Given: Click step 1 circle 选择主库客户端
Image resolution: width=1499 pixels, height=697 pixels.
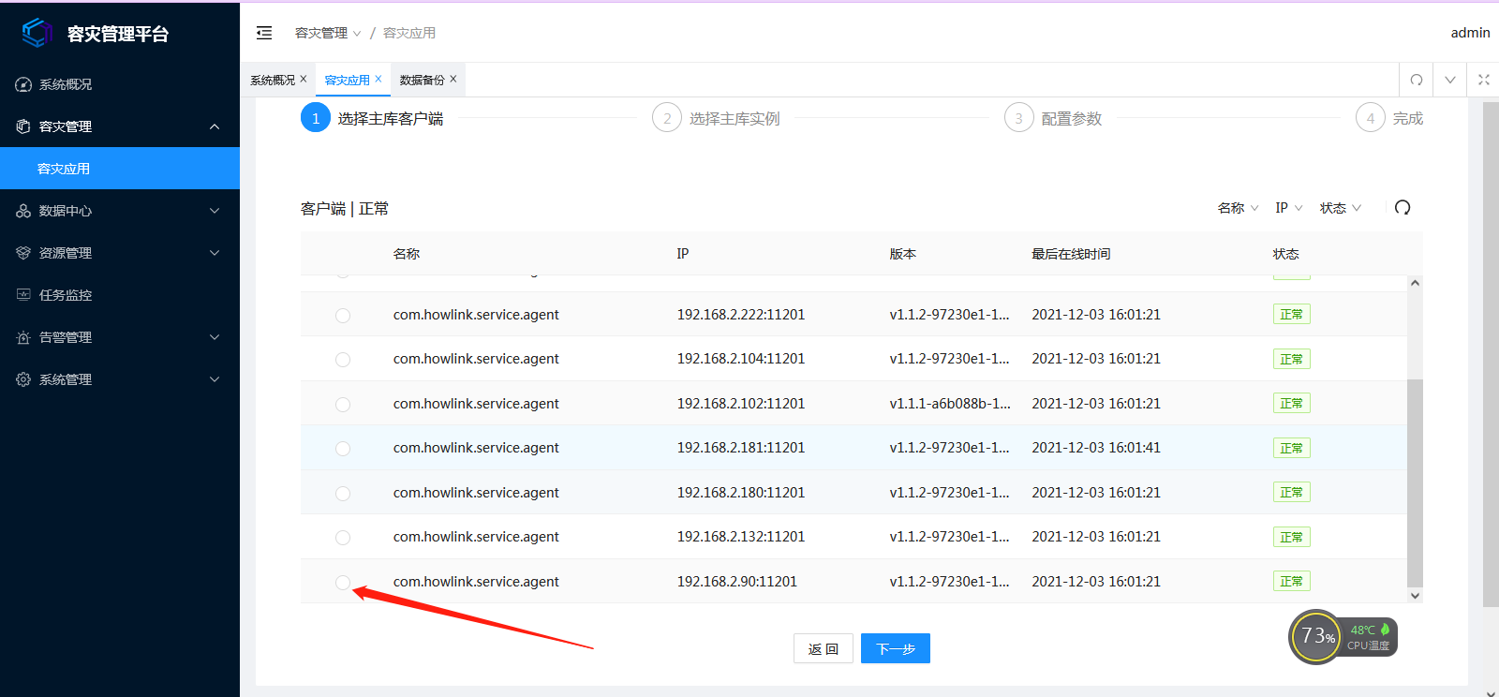Looking at the screenshot, I should click(x=316, y=118).
